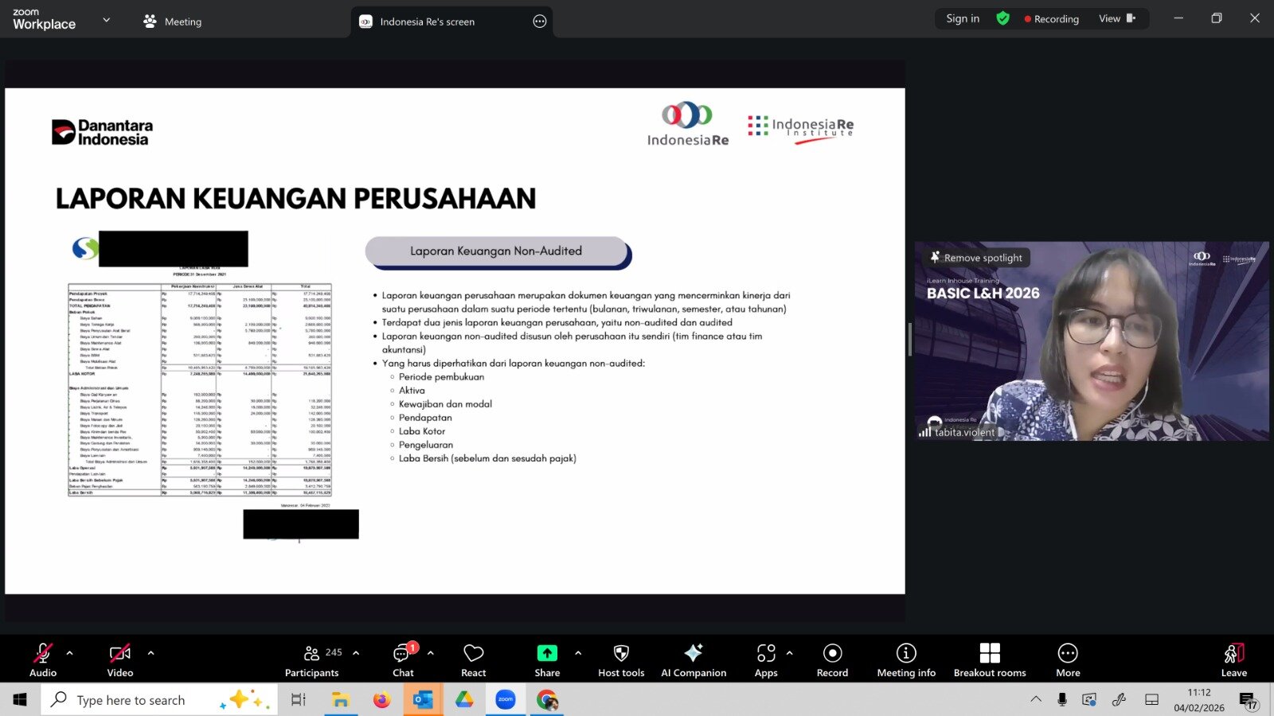Turn on camera with Video button
This screenshot has width=1274, height=716.
click(x=120, y=660)
